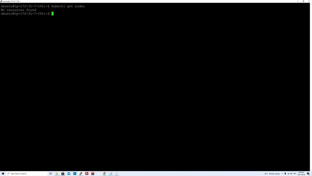The height and width of the screenshot is (176, 312).
Task: Close the PuTTY terminal window
Action: point(309,1)
